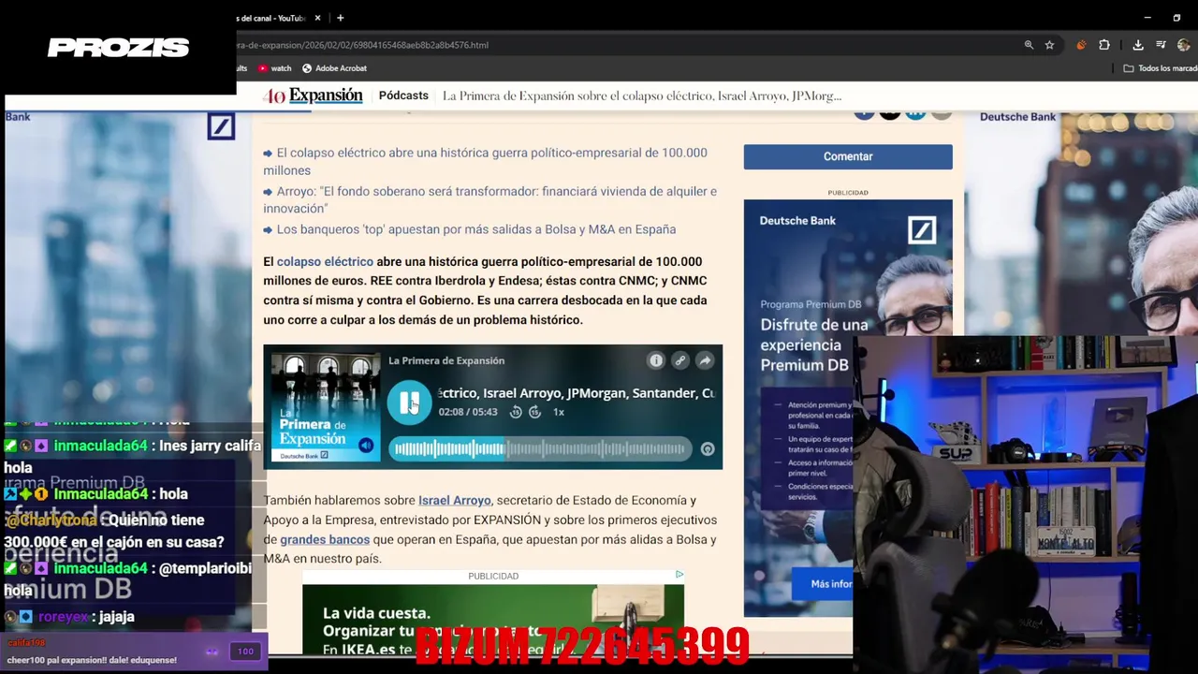The image size is (1198, 674).
Task: Open the orange extension icon in the toolbar
Action: 1081,45
